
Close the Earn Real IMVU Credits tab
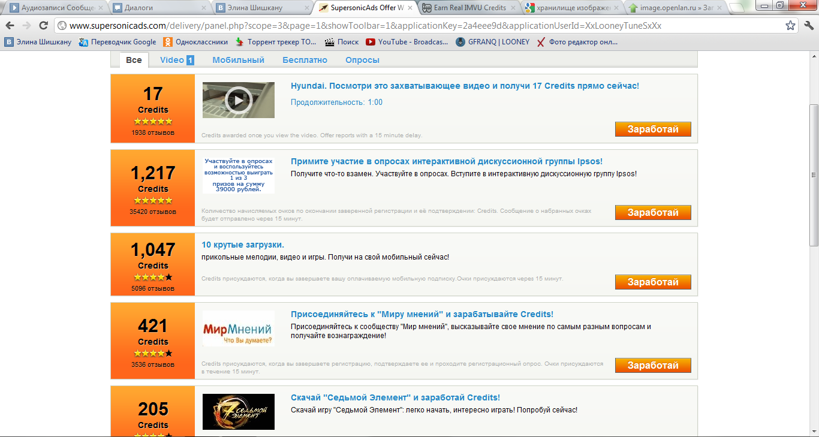coord(513,8)
